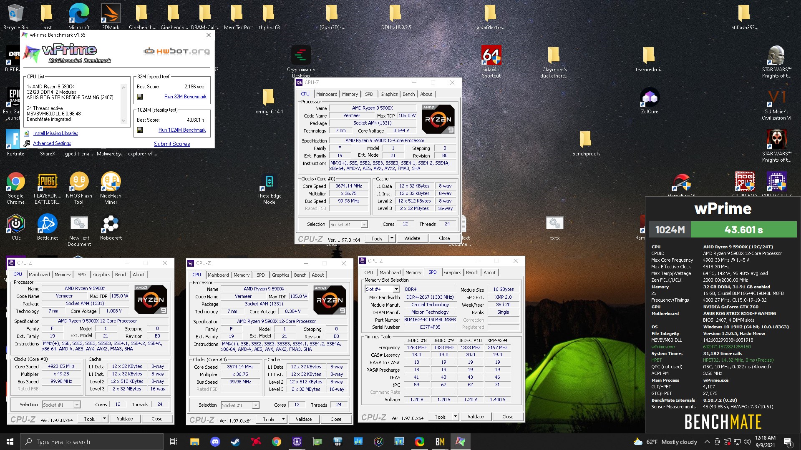Open the Recycle Bin
The image size is (801, 450).
(15, 17)
